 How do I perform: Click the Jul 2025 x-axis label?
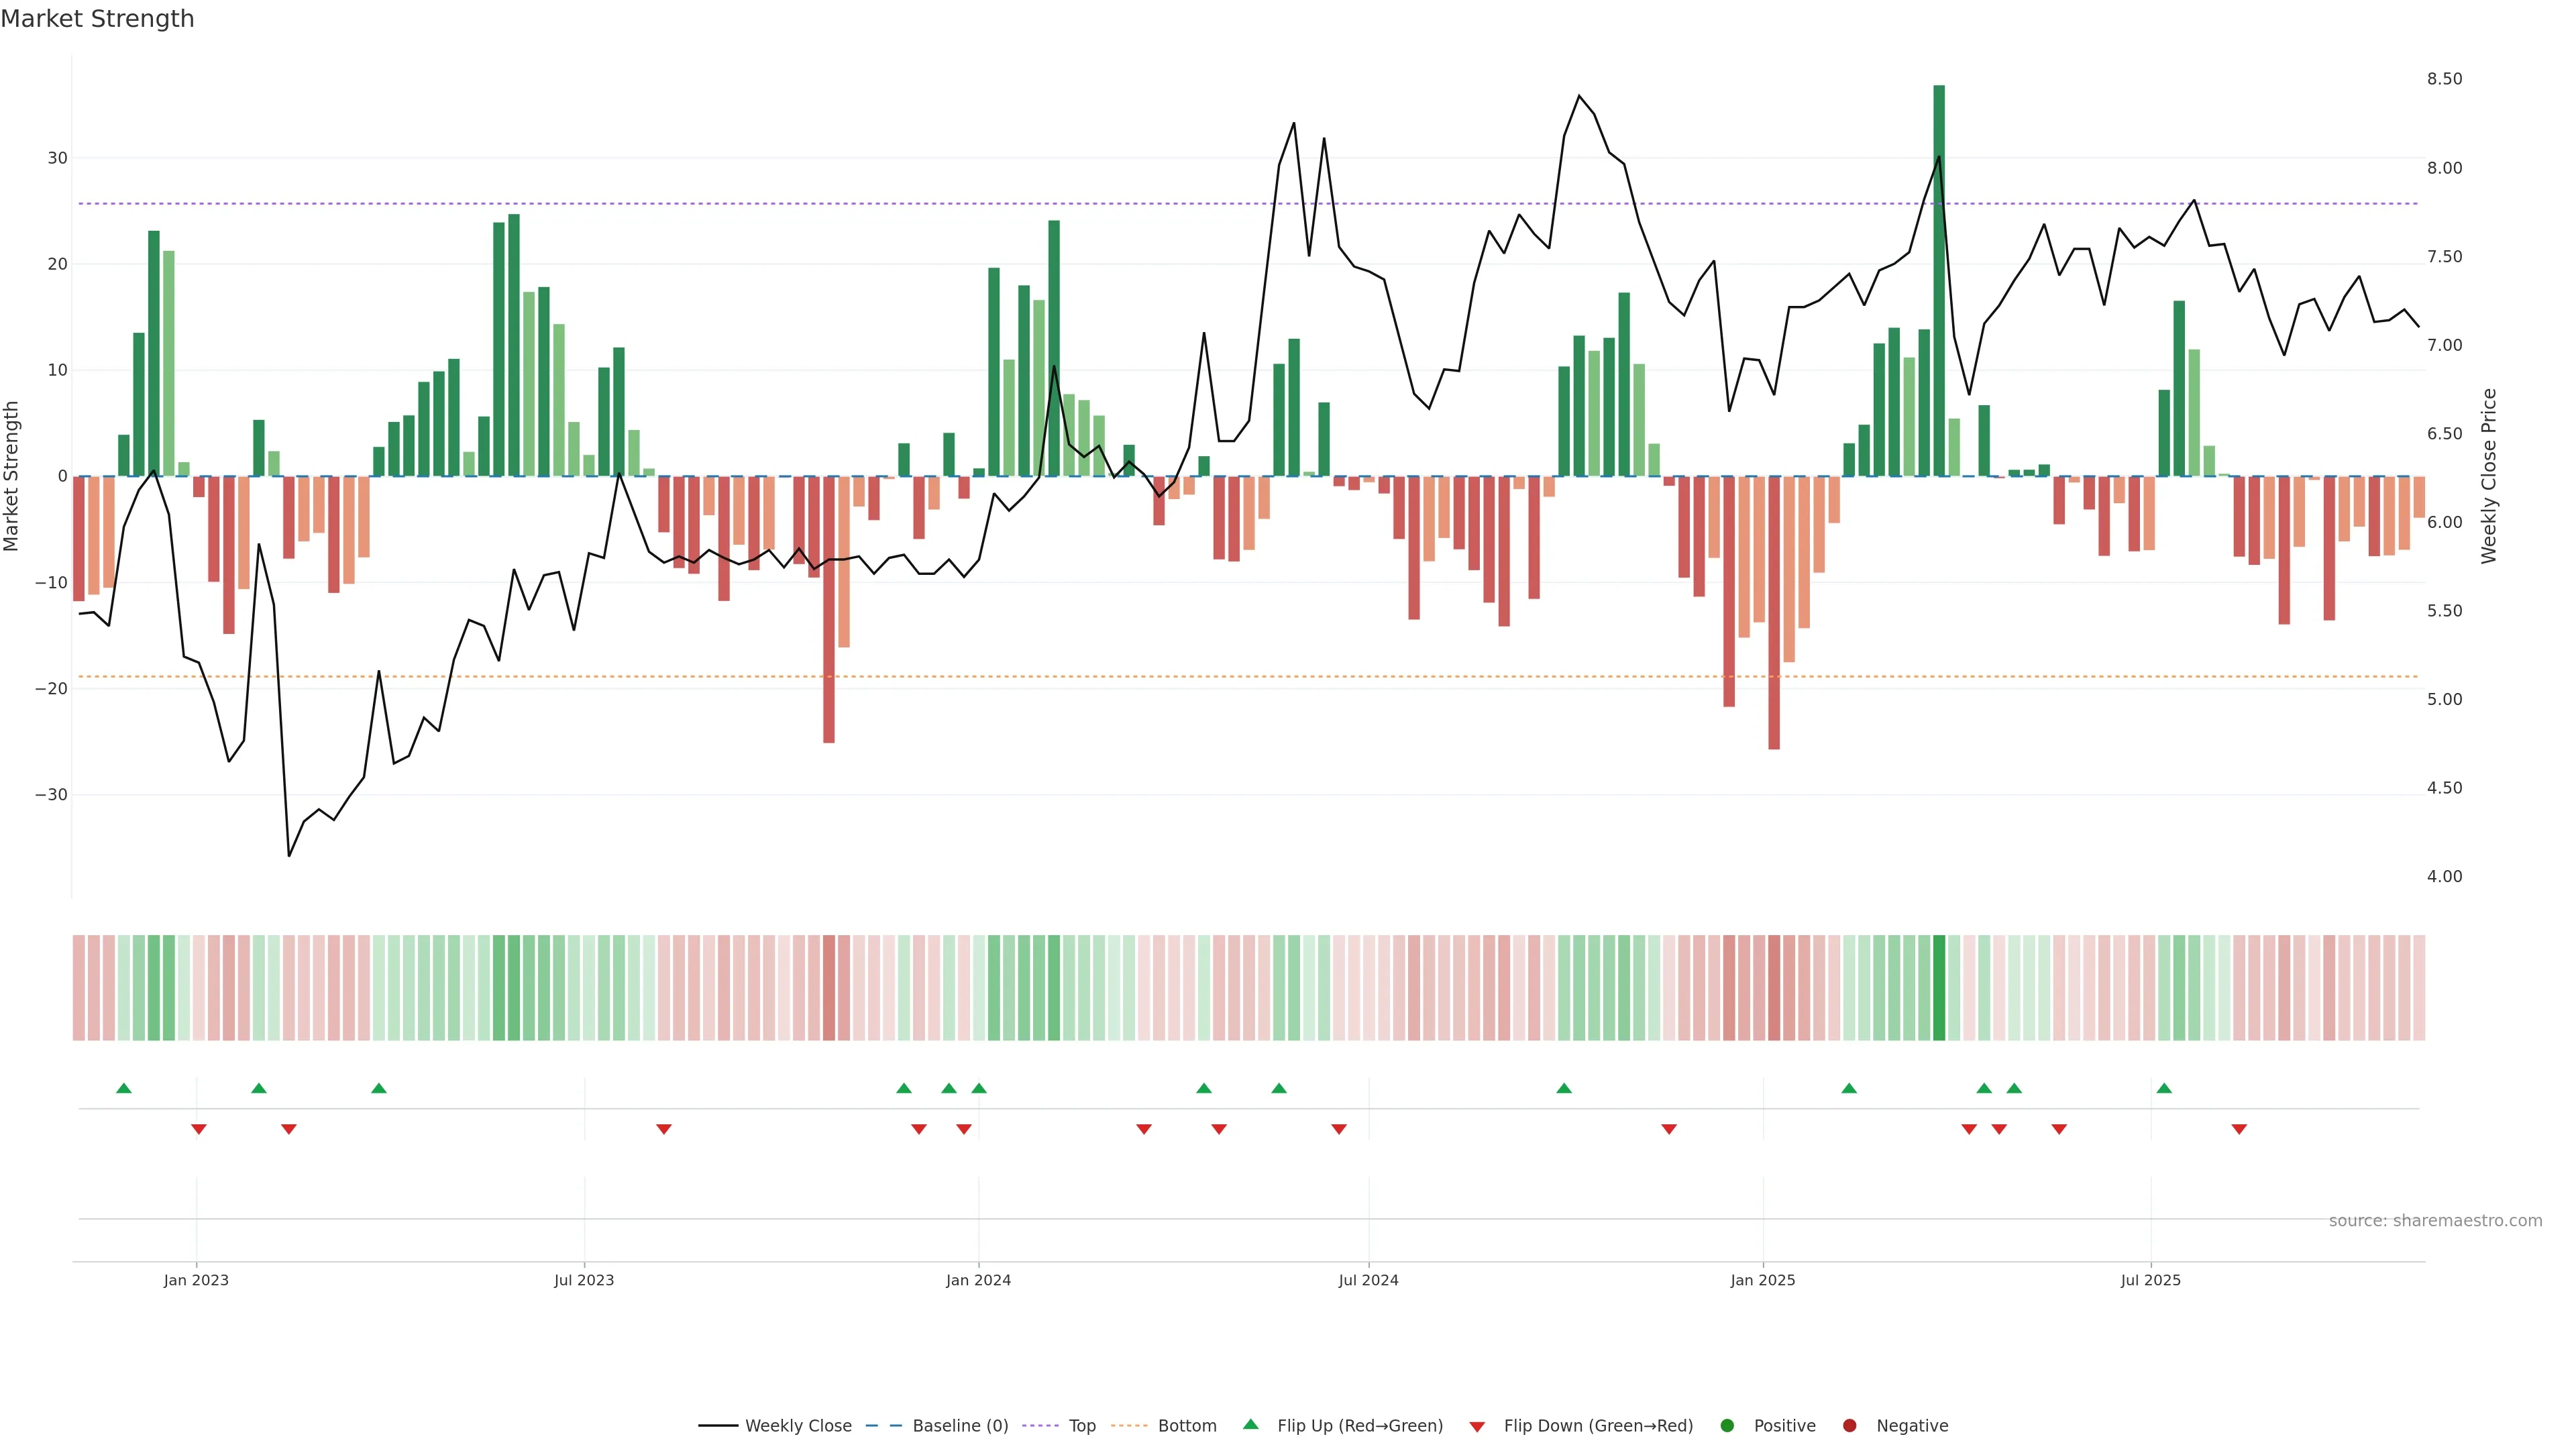coord(2150,1280)
